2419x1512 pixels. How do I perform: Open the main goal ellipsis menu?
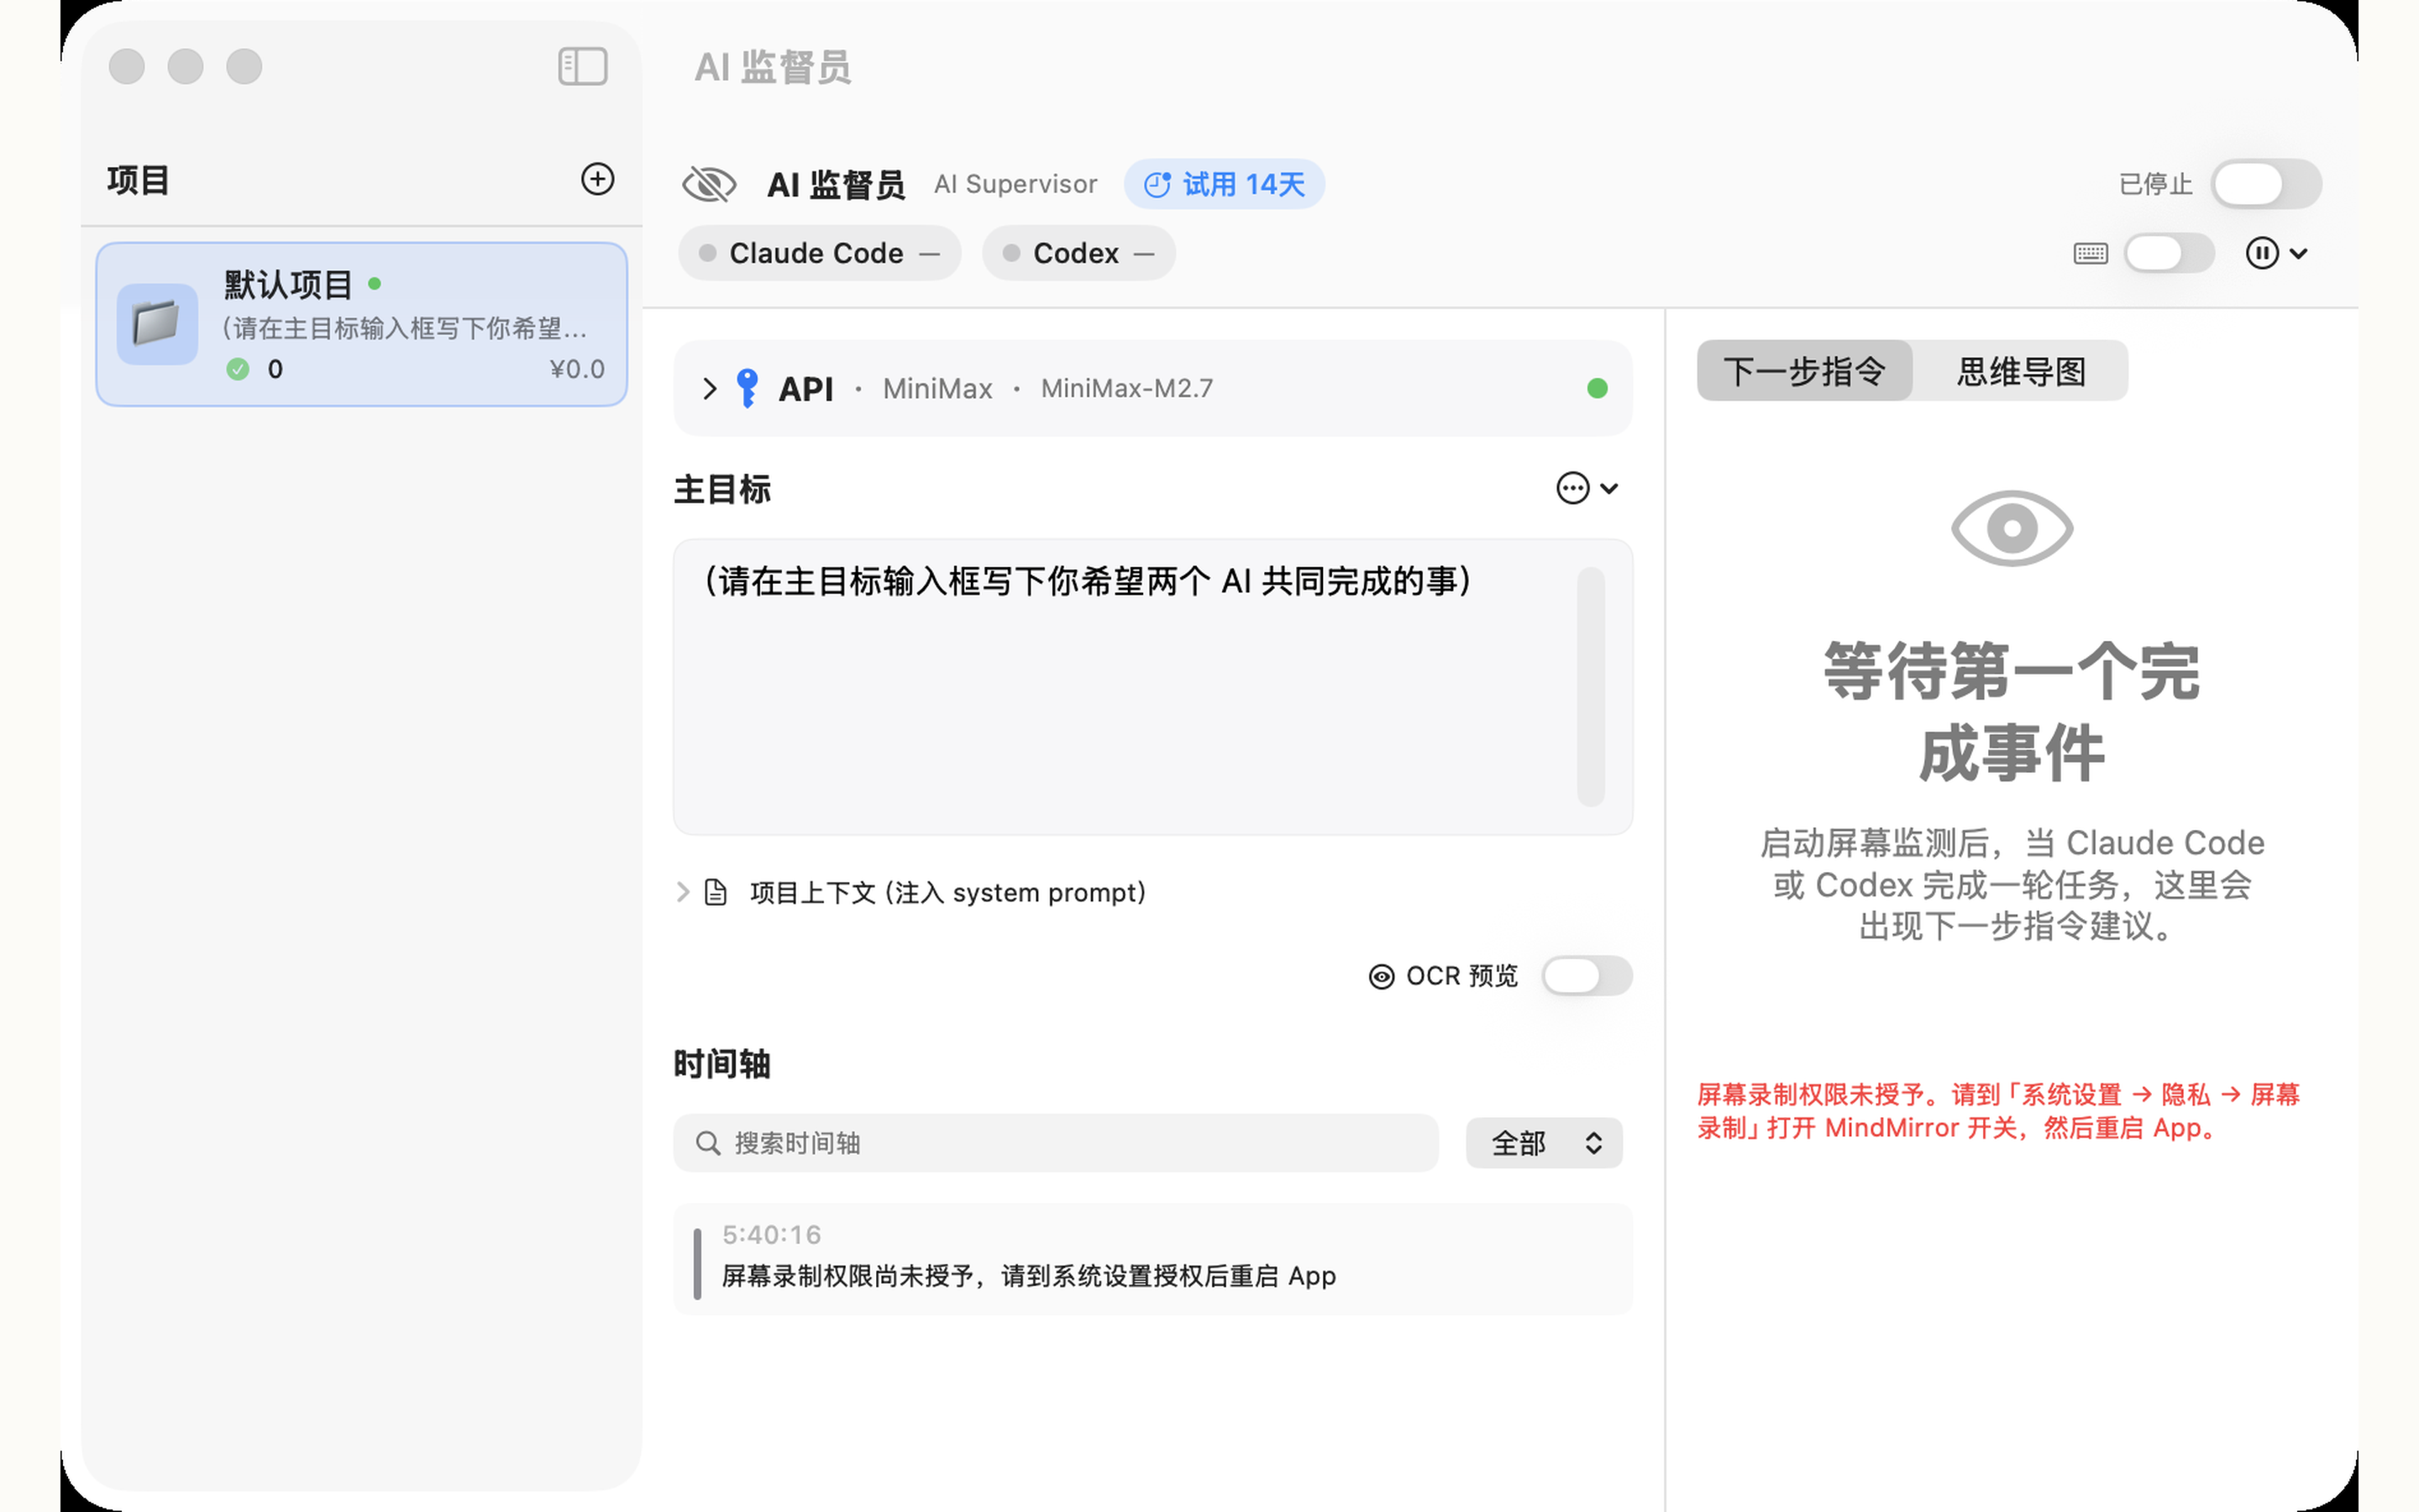[x=1587, y=488]
